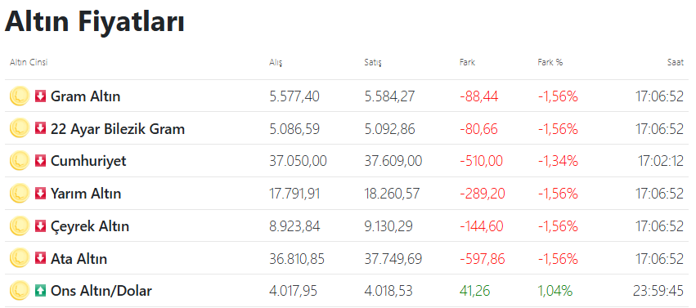Click the red down arrow next to Gram Altın
The width and height of the screenshot is (696, 308).
click(x=40, y=96)
